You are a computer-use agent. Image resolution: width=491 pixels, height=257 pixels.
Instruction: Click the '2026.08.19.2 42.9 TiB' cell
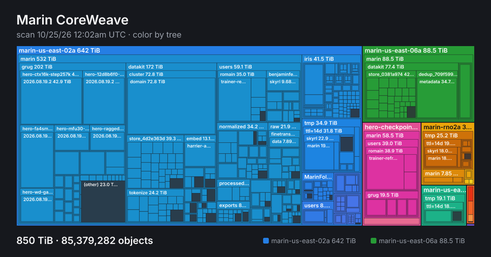tap(51, 101)
